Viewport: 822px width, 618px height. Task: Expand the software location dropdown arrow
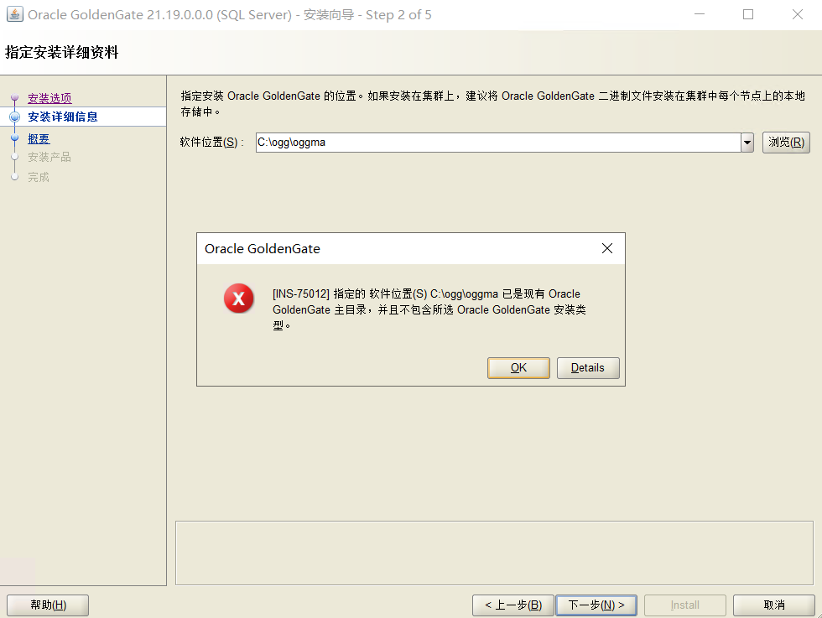747,143
